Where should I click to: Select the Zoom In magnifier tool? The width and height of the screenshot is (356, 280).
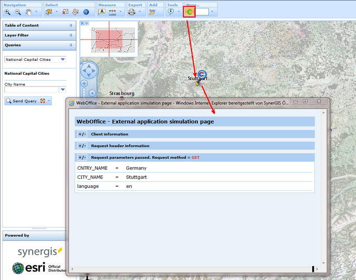(x=7, y=12)
